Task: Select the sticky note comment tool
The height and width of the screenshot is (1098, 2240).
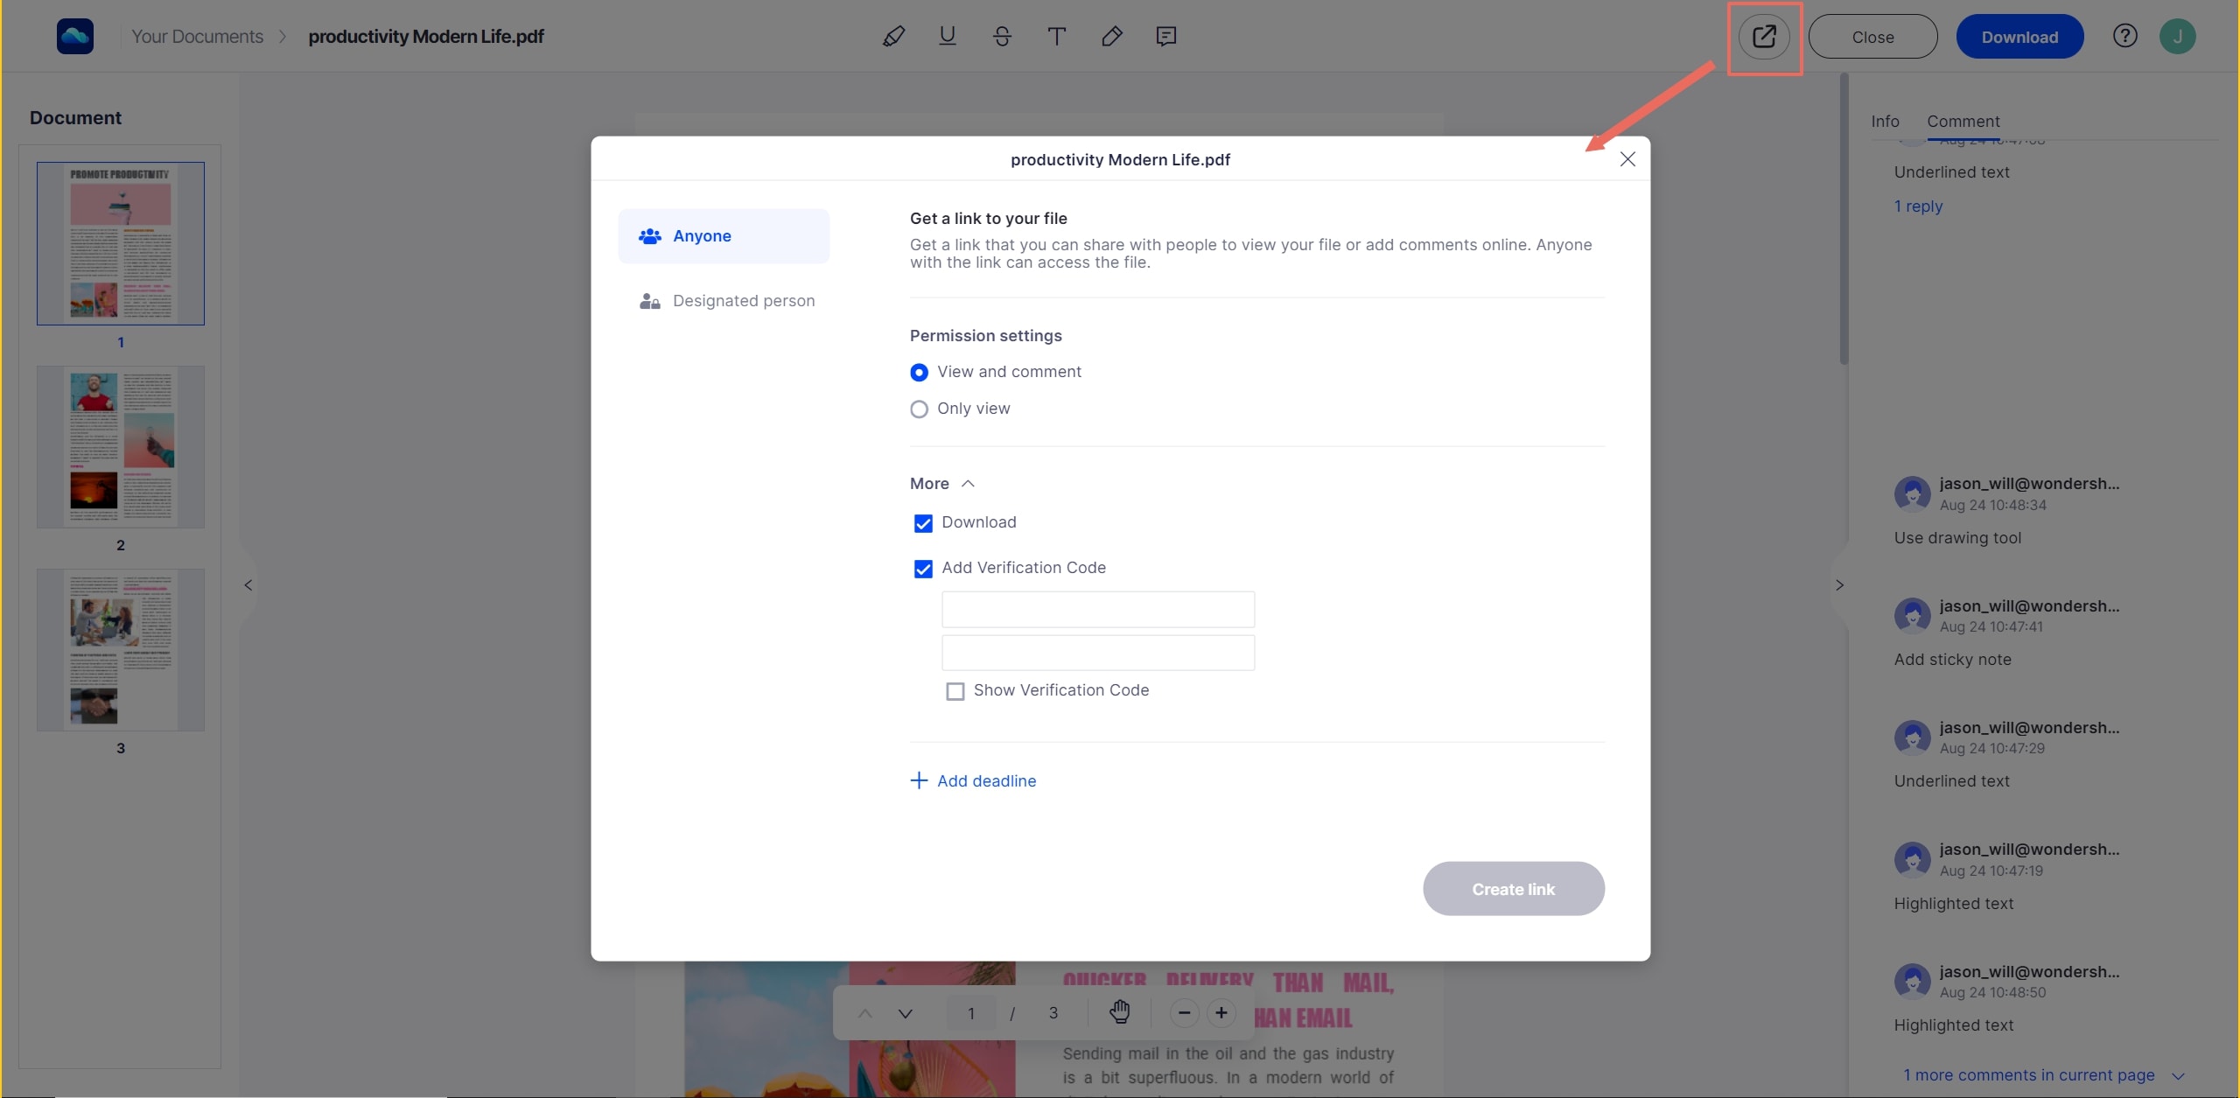Action: click(x=1165, y=37)
